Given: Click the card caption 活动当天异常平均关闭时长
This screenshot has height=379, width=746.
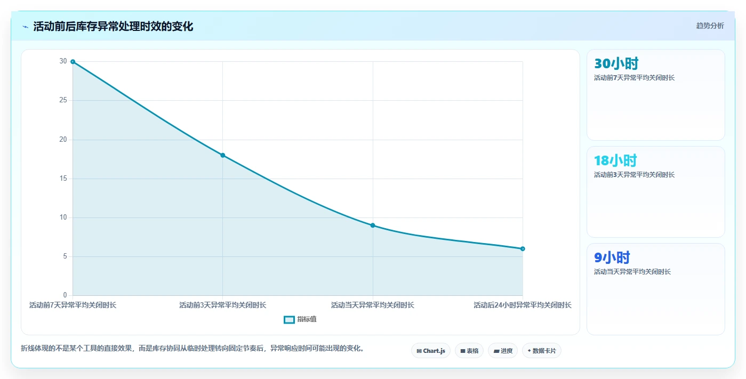Looking at the screenshot, I should (x=632, y=272).
